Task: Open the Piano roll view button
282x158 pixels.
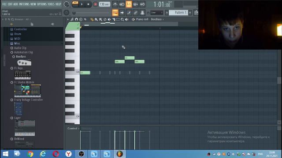Action: [x=115, y=13]
